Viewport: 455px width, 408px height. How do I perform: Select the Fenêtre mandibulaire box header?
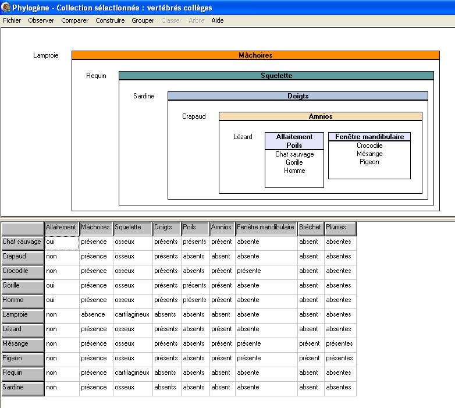pos(369,137)
